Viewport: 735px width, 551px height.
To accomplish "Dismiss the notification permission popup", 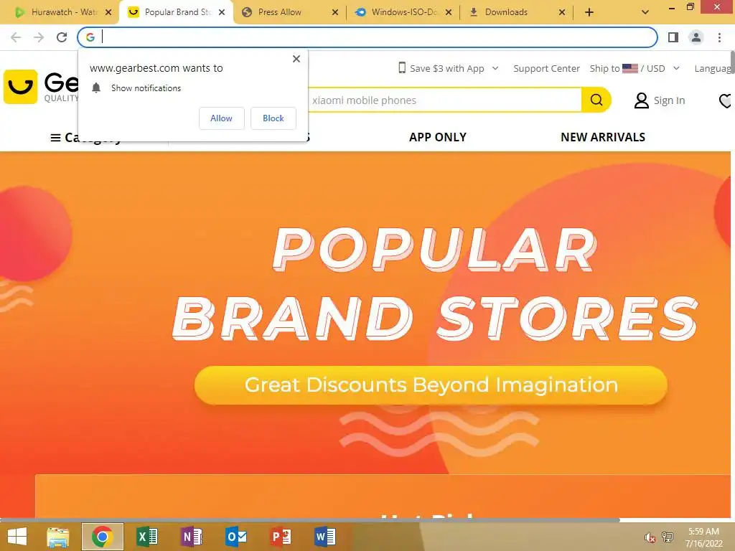I will click(x=296, y=59).
